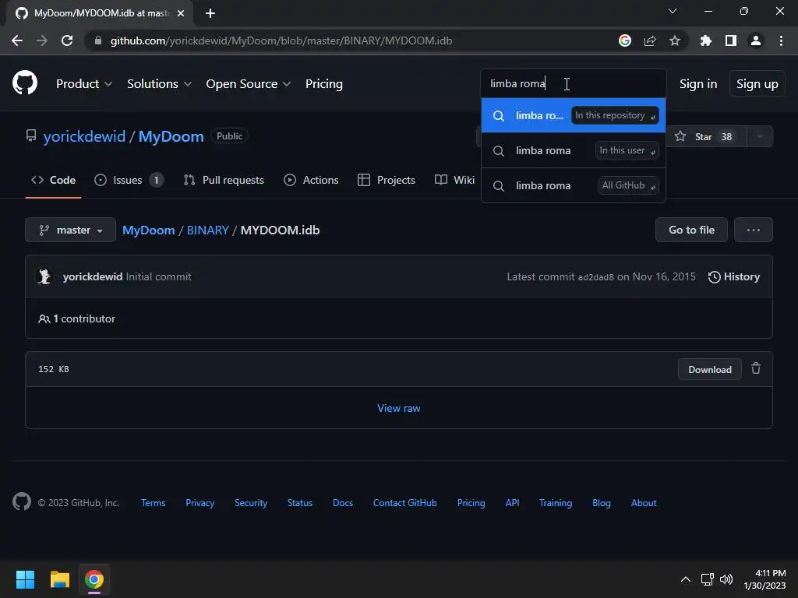The image size is (798, 598).
Task: Open Windows Start menu
Action: point(25,579)
